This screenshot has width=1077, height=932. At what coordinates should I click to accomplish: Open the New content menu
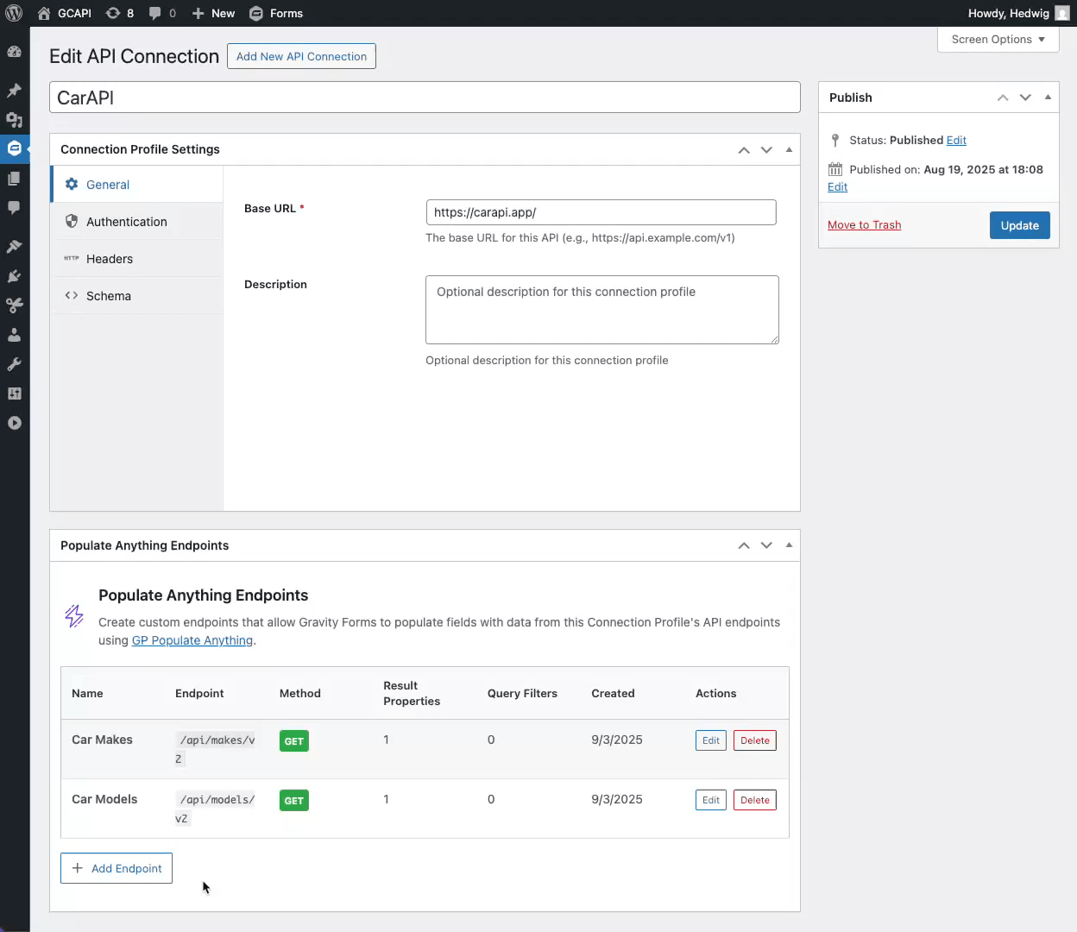213,13
